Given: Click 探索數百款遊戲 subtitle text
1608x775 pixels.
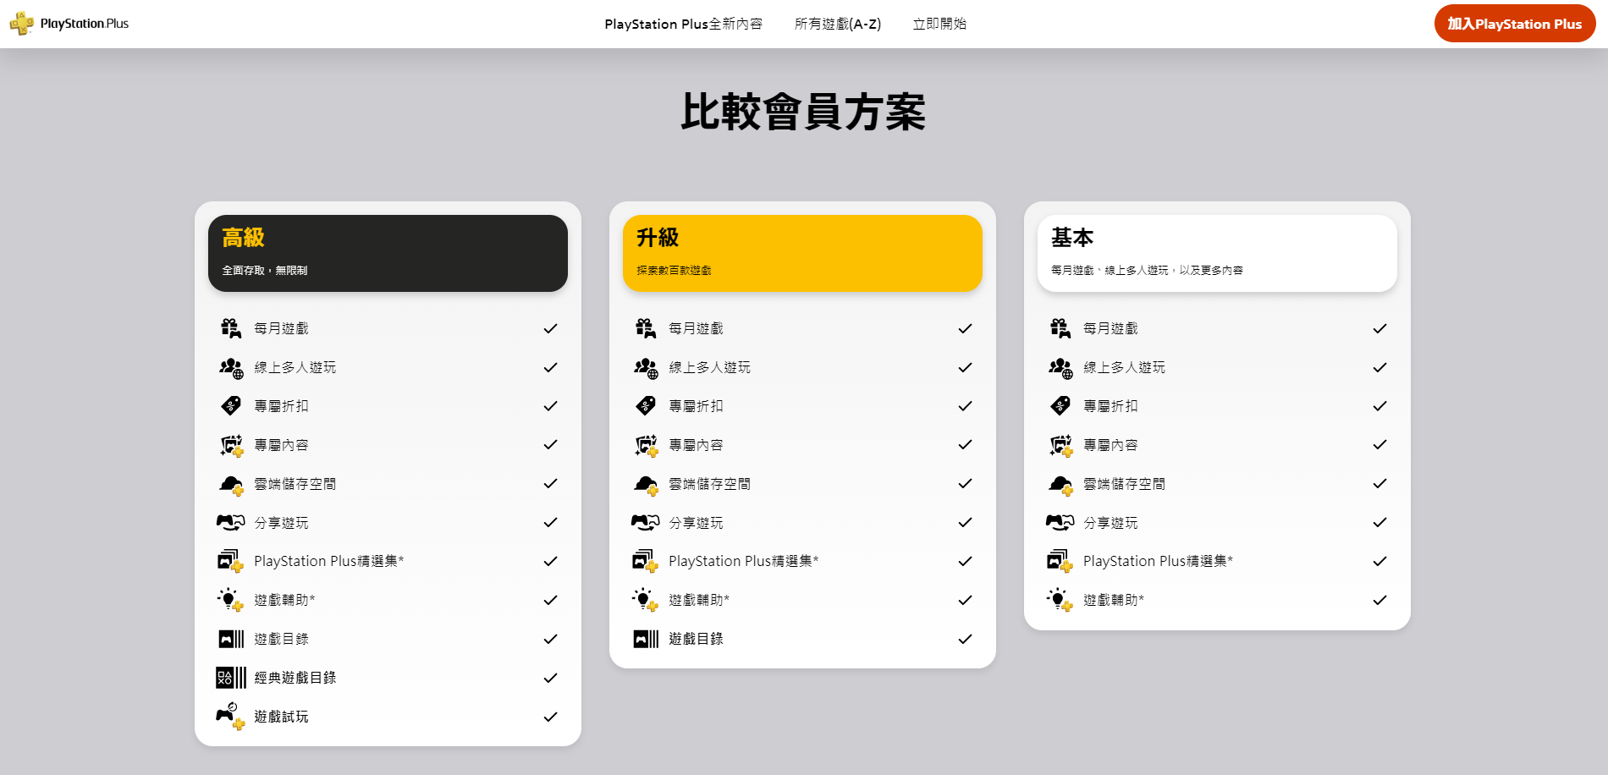Looking at the screenshot, I should [674, 271].
